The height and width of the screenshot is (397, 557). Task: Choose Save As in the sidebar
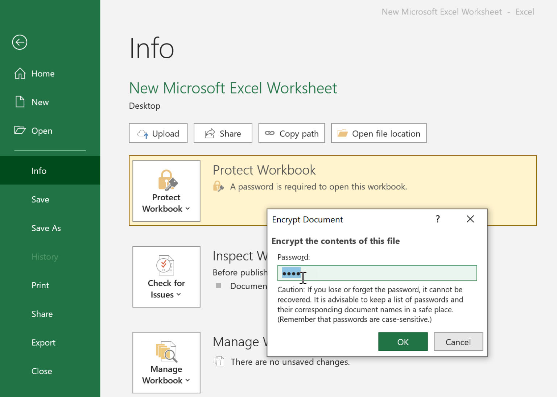click(50, 228)
